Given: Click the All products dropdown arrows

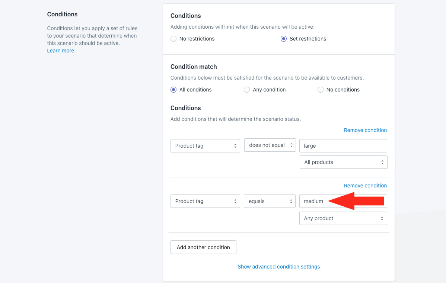Looking at the screenshot, I should tap(382, 162).
